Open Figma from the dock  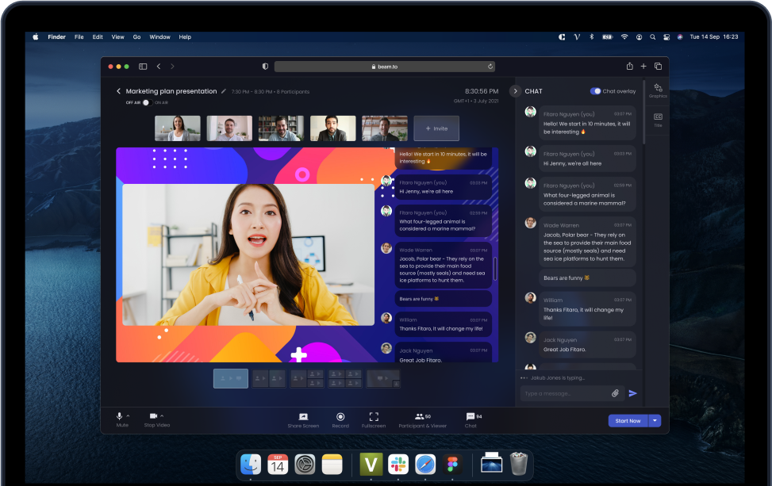[x=452, y=465]
